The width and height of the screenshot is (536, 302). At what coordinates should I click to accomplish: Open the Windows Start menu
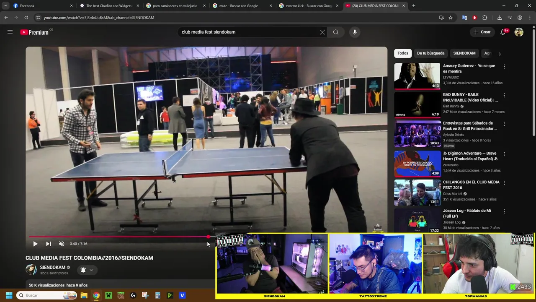(x=9, y=295)
